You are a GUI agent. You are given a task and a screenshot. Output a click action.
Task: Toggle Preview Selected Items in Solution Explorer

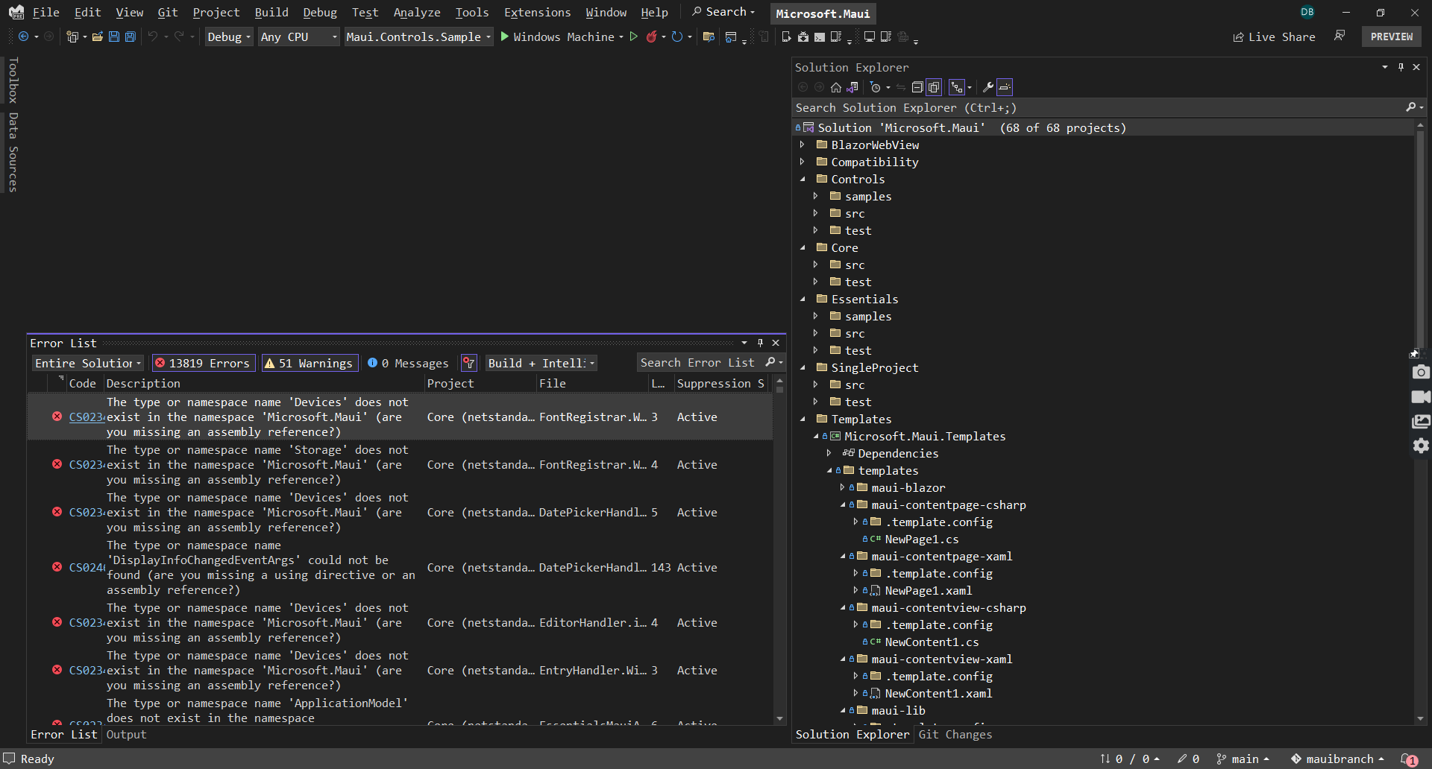(1005, 87)
